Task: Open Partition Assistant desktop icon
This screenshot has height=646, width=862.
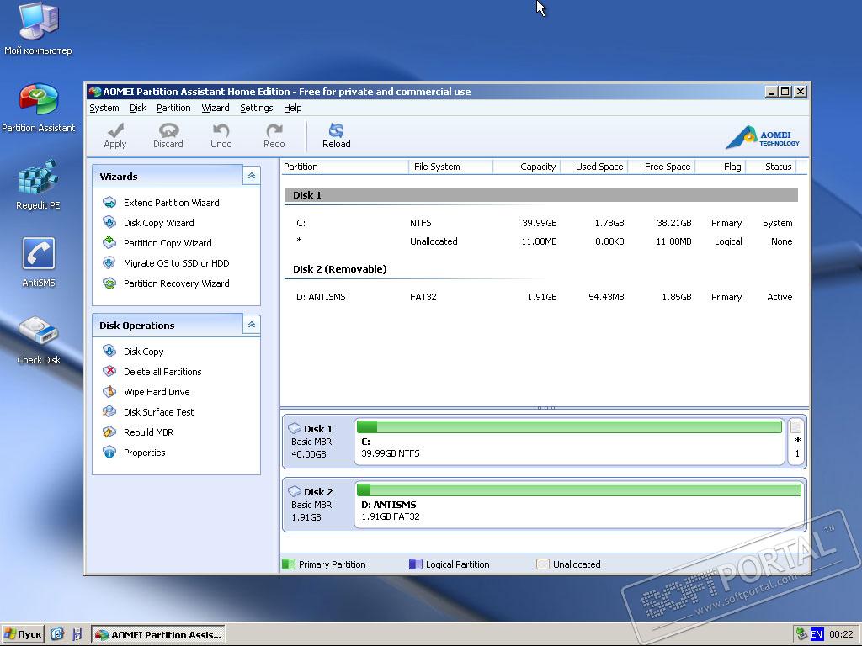Action: [39, 101]
